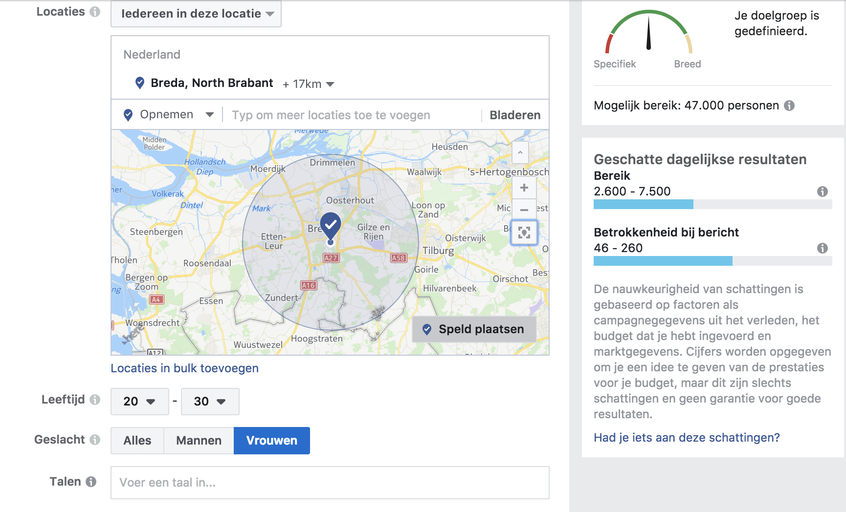This screenshot has width=846, height=512.
Task: Click the Breda, North Brabant location text
Action: pos(212,83)
